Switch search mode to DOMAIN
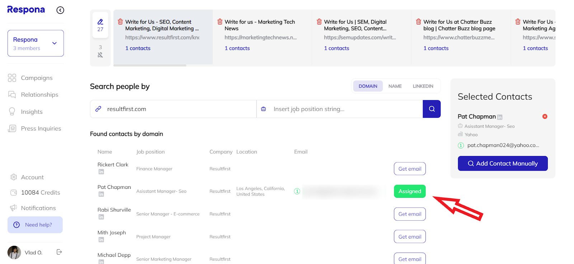 [368, 86]
